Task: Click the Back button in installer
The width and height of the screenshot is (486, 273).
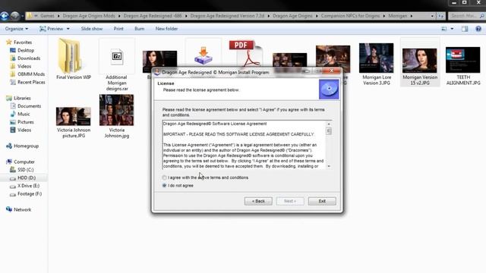Action: click(258, 201)
